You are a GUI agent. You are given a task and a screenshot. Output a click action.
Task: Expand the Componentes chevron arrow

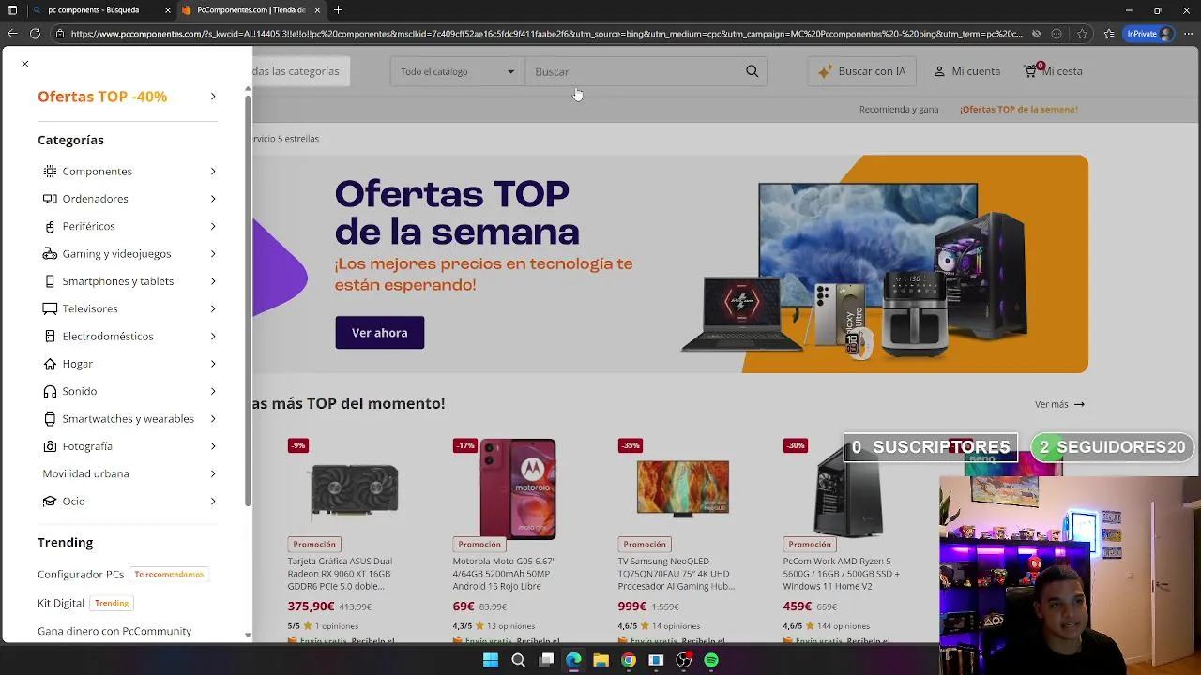213,172
